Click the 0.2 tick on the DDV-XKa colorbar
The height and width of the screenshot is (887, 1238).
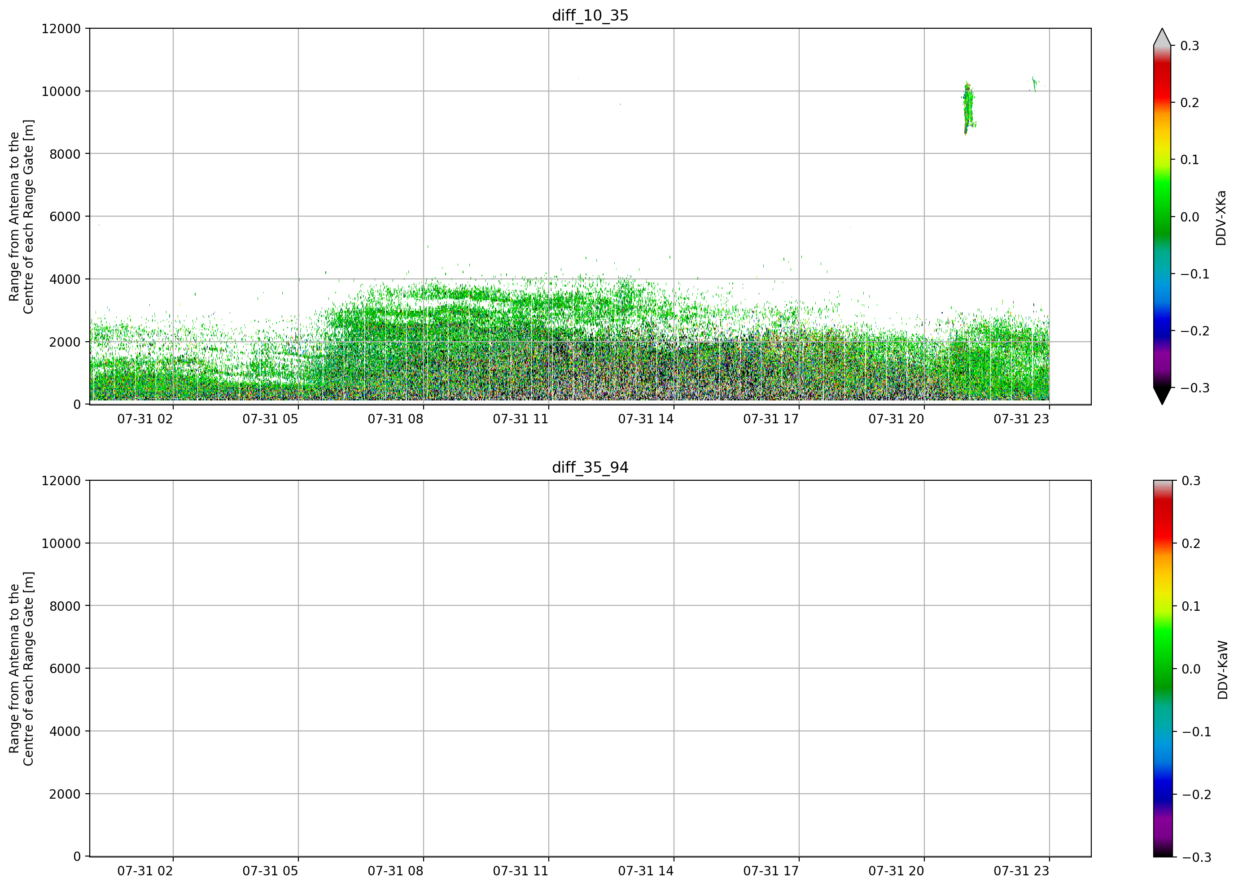point(1190,103)
